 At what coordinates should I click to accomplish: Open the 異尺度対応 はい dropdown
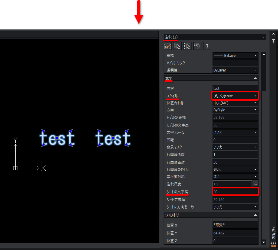[x=235, y=177]
